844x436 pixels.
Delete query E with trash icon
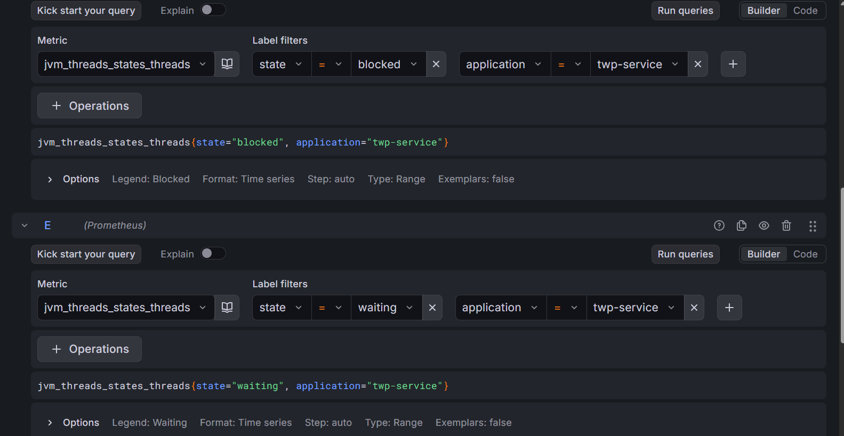(786, 225)
